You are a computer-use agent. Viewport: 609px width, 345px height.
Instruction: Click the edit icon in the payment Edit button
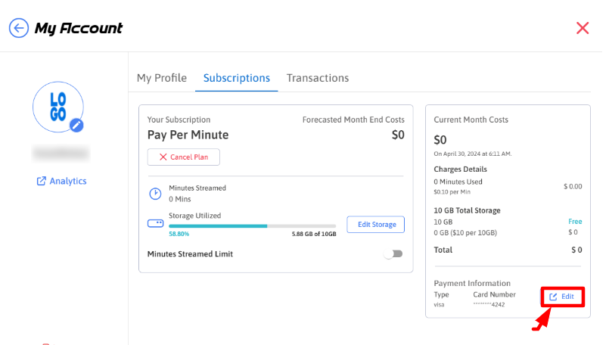[x=553, y=297]
